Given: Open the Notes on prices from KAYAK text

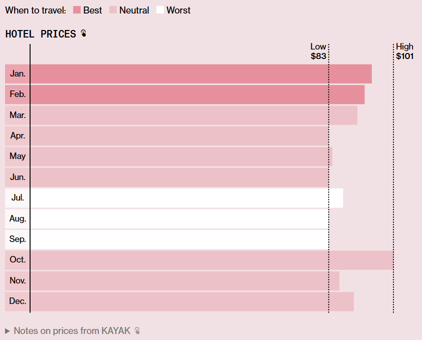Looking at the screenshot, I should [72, 330].
